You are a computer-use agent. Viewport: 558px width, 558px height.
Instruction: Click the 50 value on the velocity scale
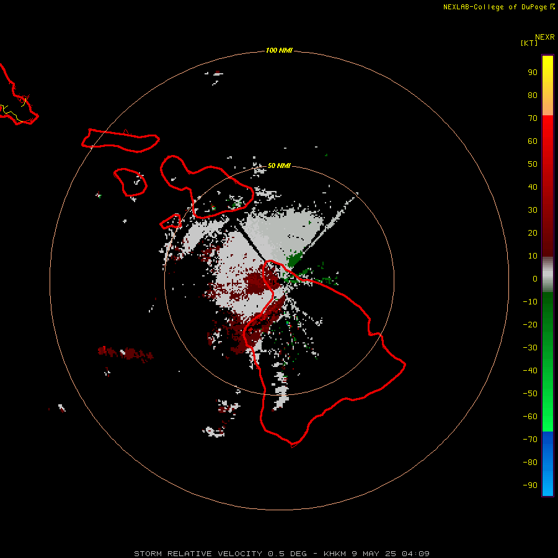click(533, 164)
